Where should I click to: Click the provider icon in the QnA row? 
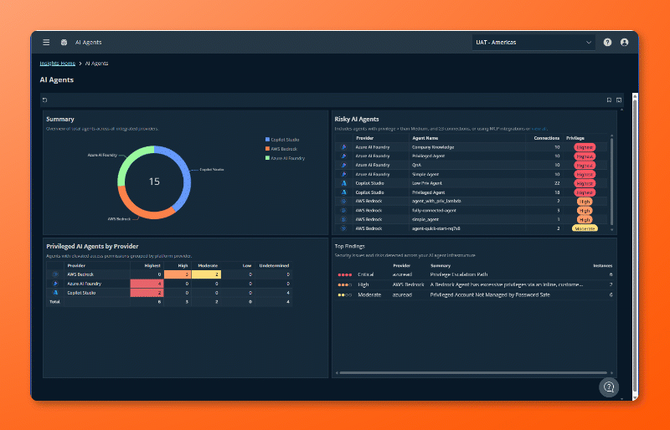(343, 165)
